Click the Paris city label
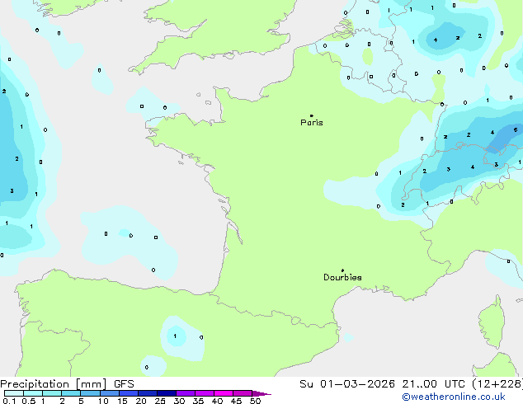Screen dimensions: 523x404 coord(312,122)
